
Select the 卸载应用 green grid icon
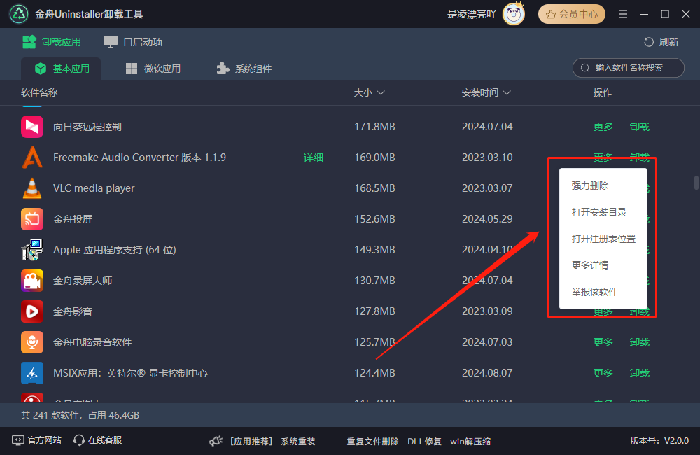28,42
